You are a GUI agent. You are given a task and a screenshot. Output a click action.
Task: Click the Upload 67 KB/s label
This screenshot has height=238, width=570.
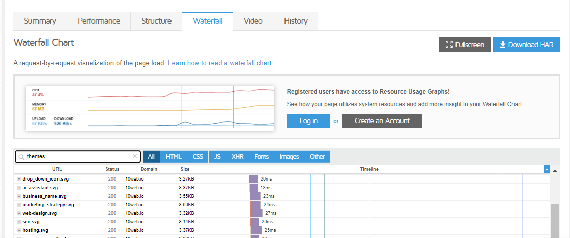pos(39,121)
